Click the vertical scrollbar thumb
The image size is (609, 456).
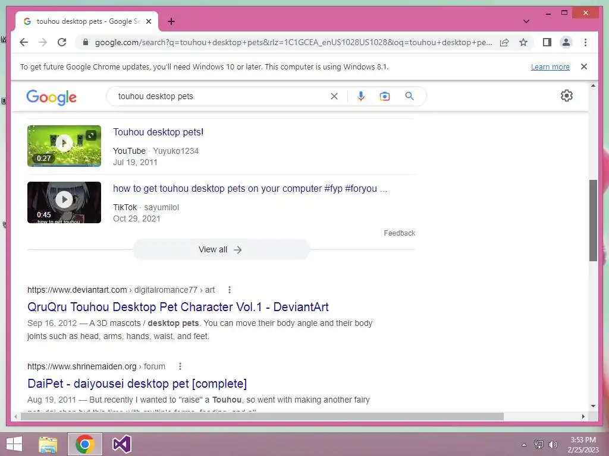click(x=593, y=220)
